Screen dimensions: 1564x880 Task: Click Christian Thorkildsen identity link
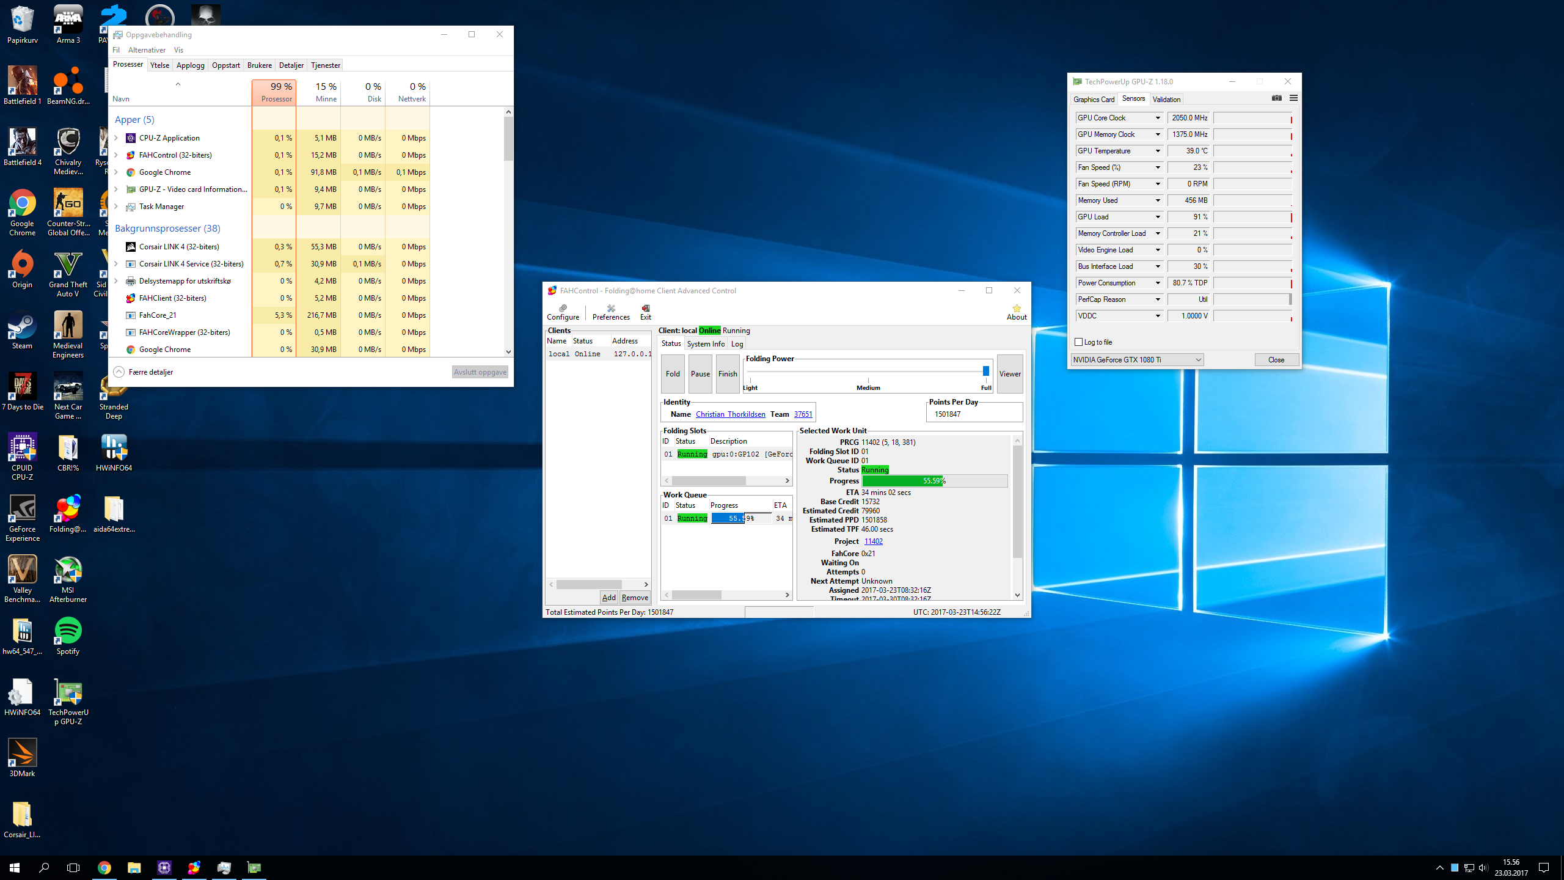coord(730,414)
